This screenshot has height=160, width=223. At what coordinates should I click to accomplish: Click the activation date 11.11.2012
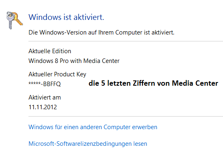(43, 107)
